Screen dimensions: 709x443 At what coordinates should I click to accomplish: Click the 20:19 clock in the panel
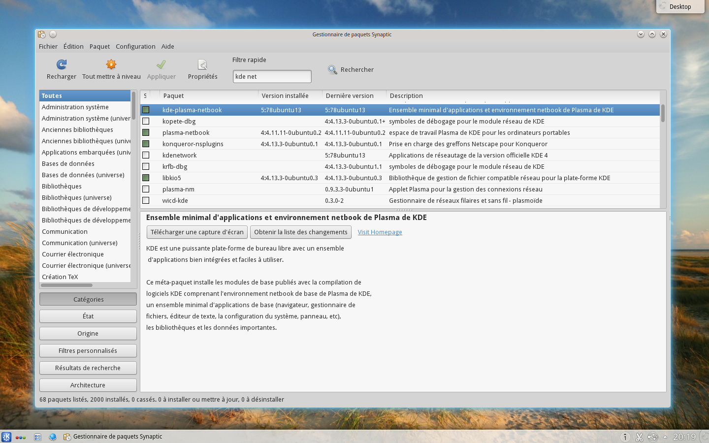click(x=684, y=437)
